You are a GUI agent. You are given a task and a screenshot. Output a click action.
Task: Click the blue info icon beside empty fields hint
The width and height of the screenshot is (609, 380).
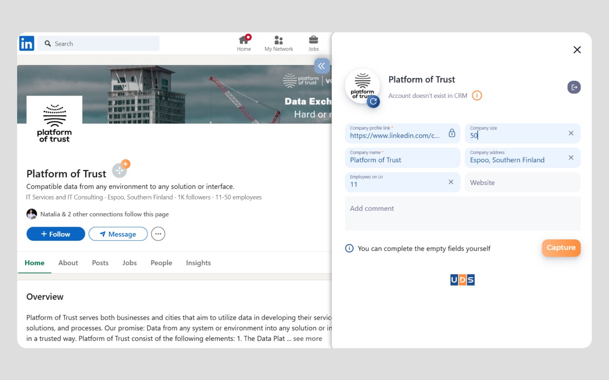(349, 248)
